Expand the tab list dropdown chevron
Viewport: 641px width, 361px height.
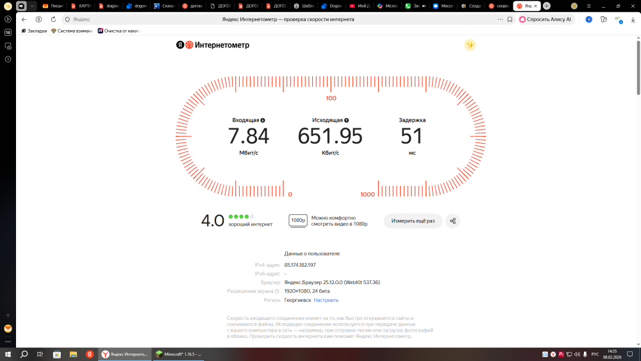coord(32,6)
